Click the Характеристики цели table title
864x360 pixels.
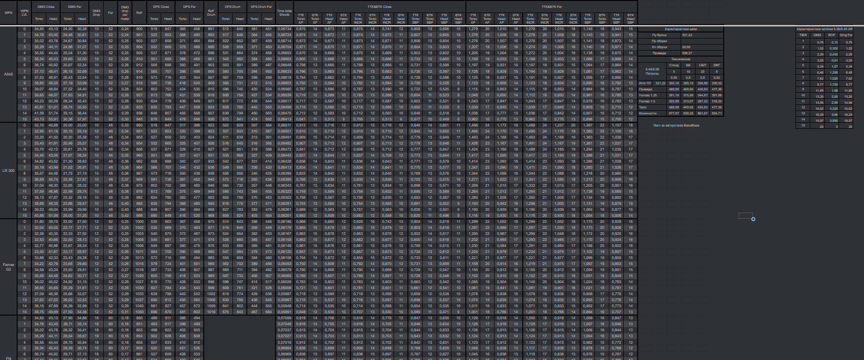pyautogui.click(x=680, y=29)
